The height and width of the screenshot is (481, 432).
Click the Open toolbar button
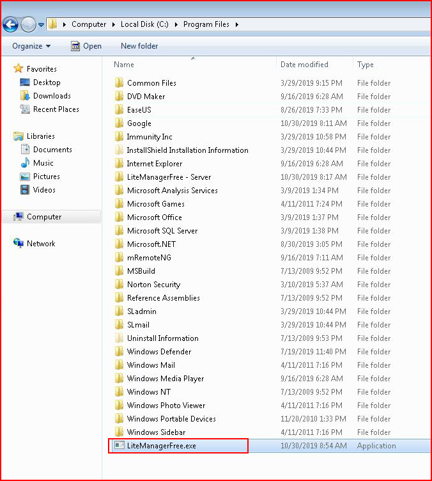[86, 46]
